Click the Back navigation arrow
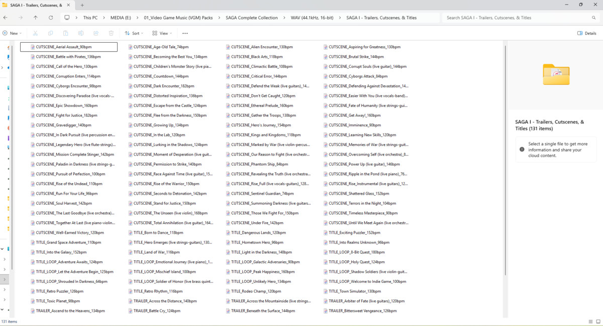The image size is (603, 326). coord(5,18)
